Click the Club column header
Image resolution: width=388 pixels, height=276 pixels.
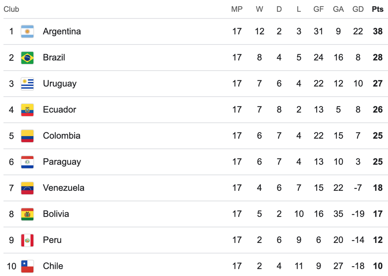click(x=11, y=9)
